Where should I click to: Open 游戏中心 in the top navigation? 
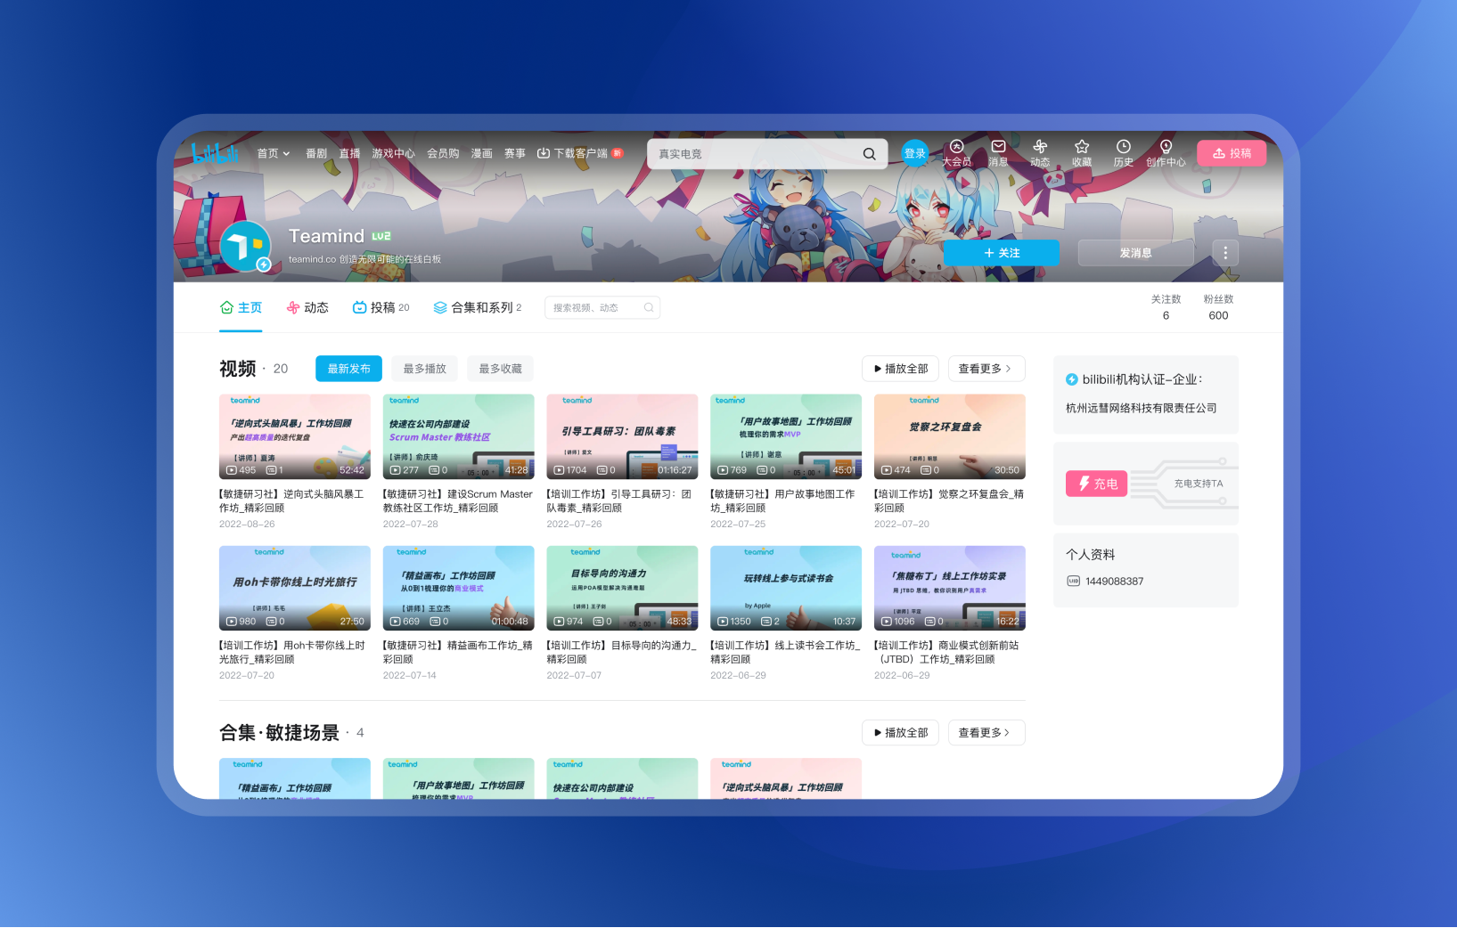[x=393, y=153]
